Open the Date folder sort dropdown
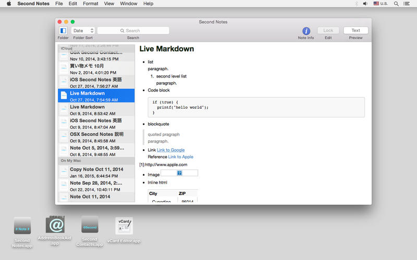The image size is (417, 260). [83, 31]
